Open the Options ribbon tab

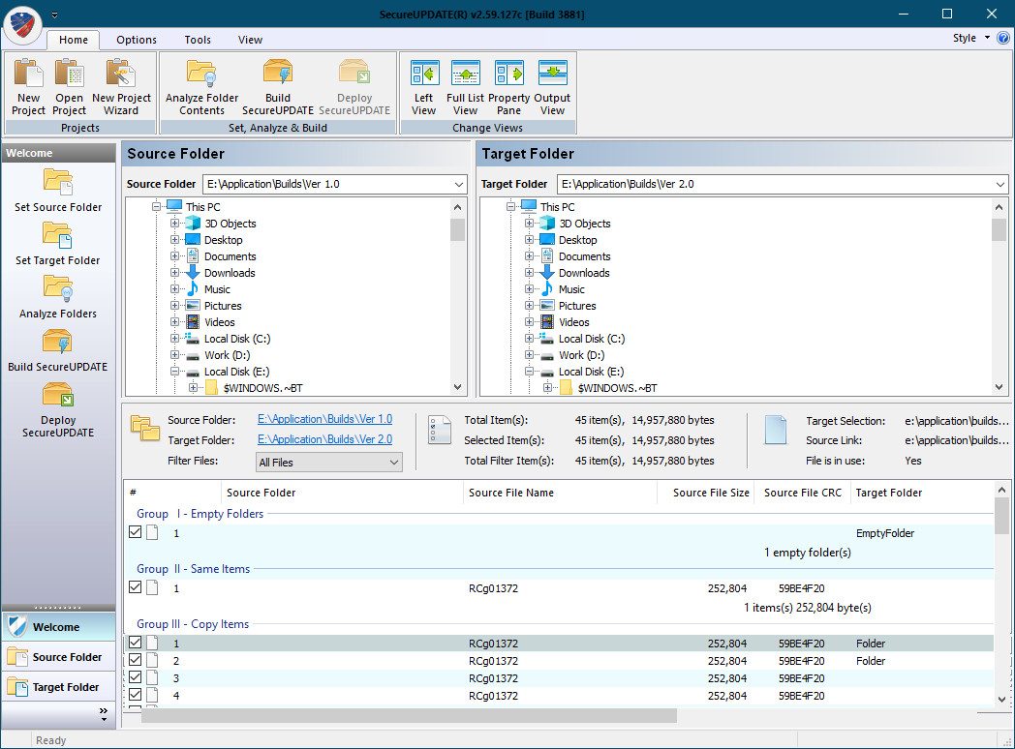137,40
